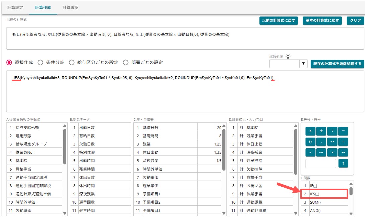Select 通勤非課税 in list D
Image resolution: width=365 pixels, height=217 pixels.
pyautogui.click(x=262, y=211)
